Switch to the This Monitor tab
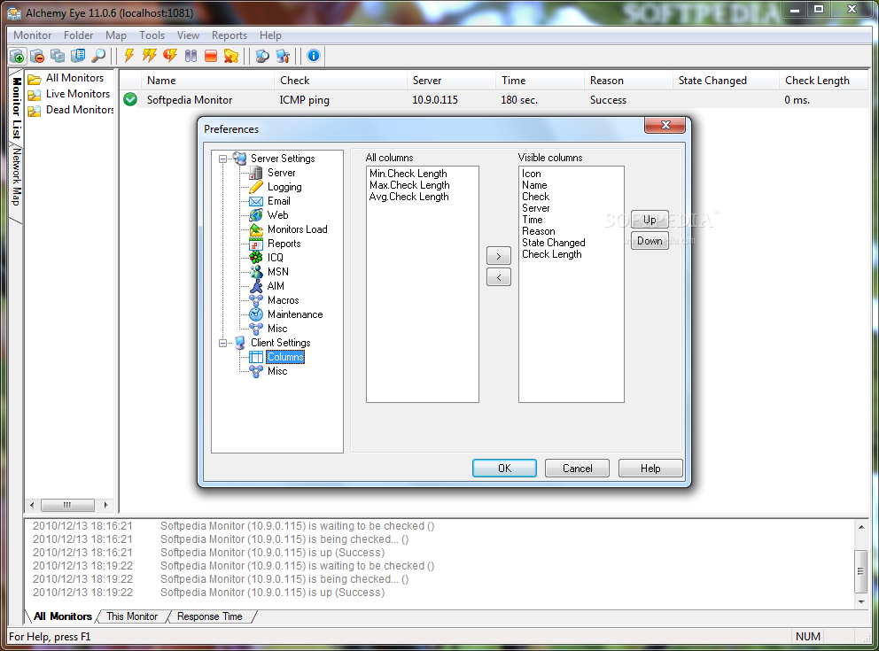 coord(132,616)
